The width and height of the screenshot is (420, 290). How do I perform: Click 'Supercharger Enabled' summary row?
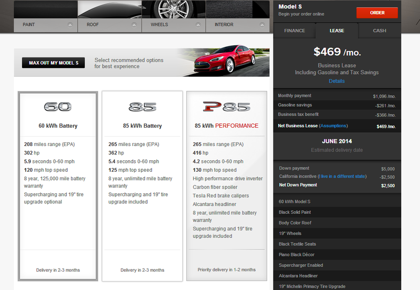[x=337, y=265]
